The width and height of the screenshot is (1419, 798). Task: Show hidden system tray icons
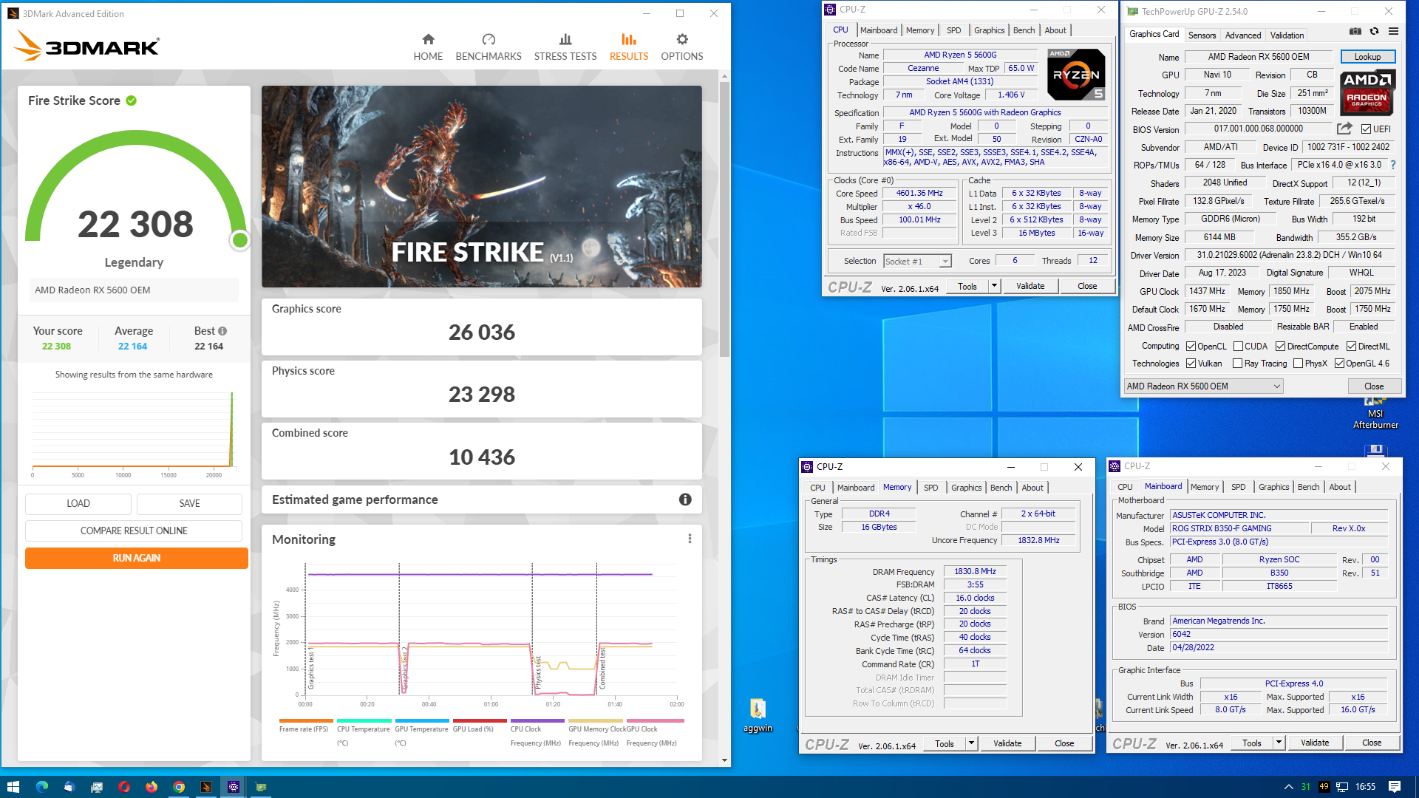click(x=1289, y=787)
